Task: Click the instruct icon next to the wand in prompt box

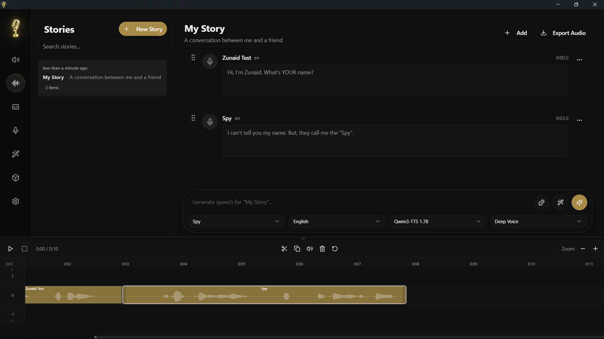Action: click(541, 202)
